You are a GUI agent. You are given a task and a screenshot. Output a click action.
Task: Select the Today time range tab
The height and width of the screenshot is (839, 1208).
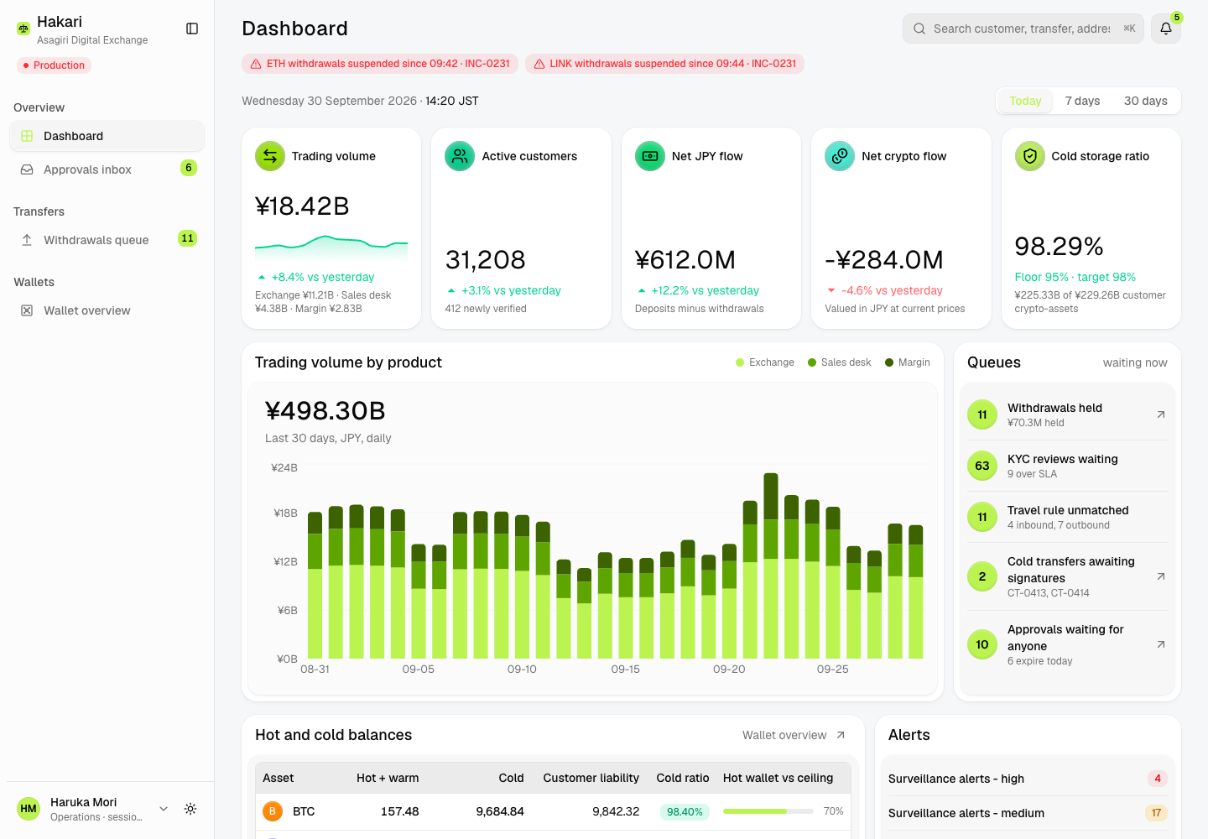tap(1025, 101)
